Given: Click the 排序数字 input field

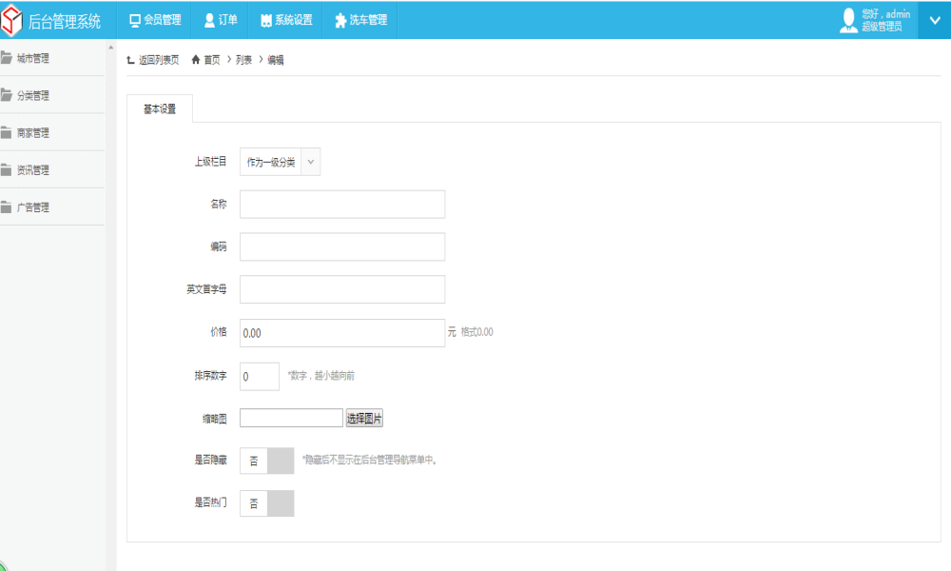Looking at the screenshot, I should pos(260,376).
